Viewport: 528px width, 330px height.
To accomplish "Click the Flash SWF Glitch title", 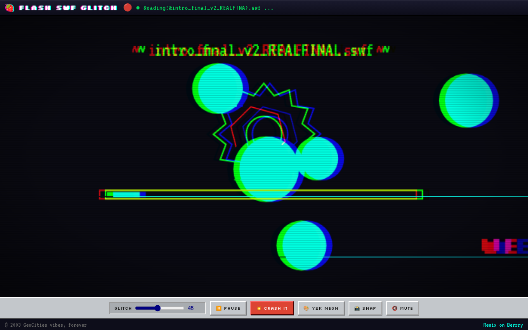I will 68,8.
